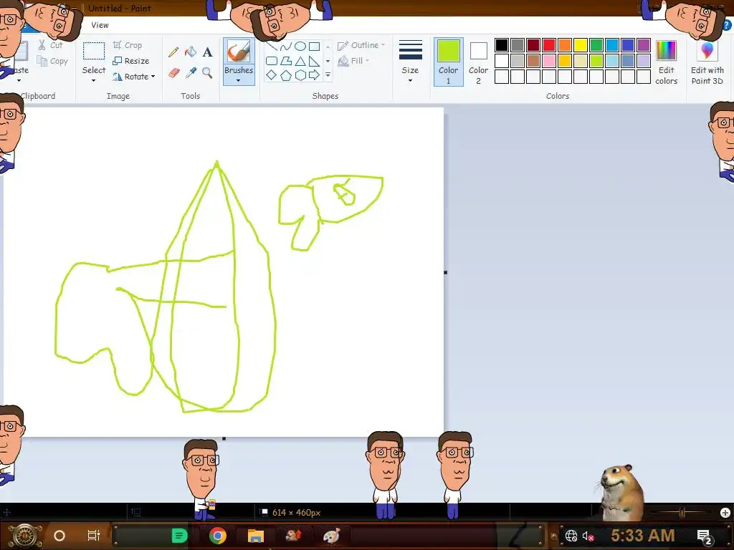The width and height of the screenshot is (734, 550).
Task: Select the Diamond shape
Action: [x=272, y=74]
